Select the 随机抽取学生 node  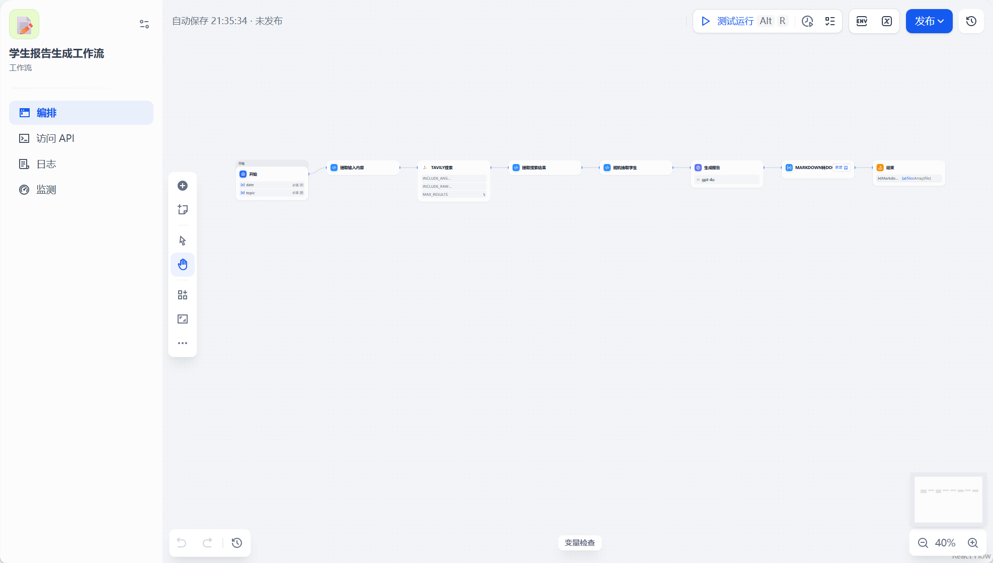click(x=636, y=168)
